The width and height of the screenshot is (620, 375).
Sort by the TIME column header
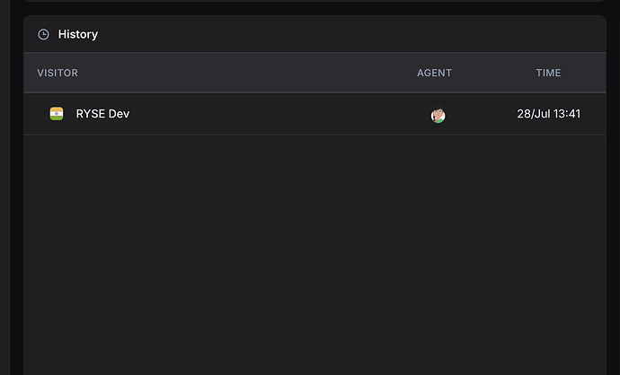tap(548, 73)
